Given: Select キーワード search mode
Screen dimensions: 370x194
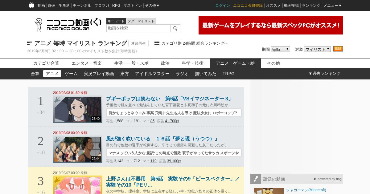Looking at the screenshot, I should 116,21.
